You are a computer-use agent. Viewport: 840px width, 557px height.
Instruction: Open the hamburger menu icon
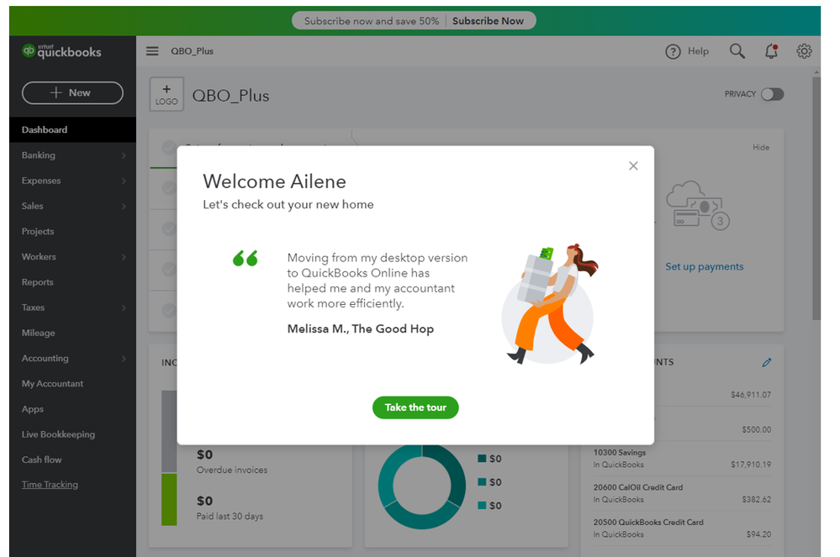pos(152,51)
